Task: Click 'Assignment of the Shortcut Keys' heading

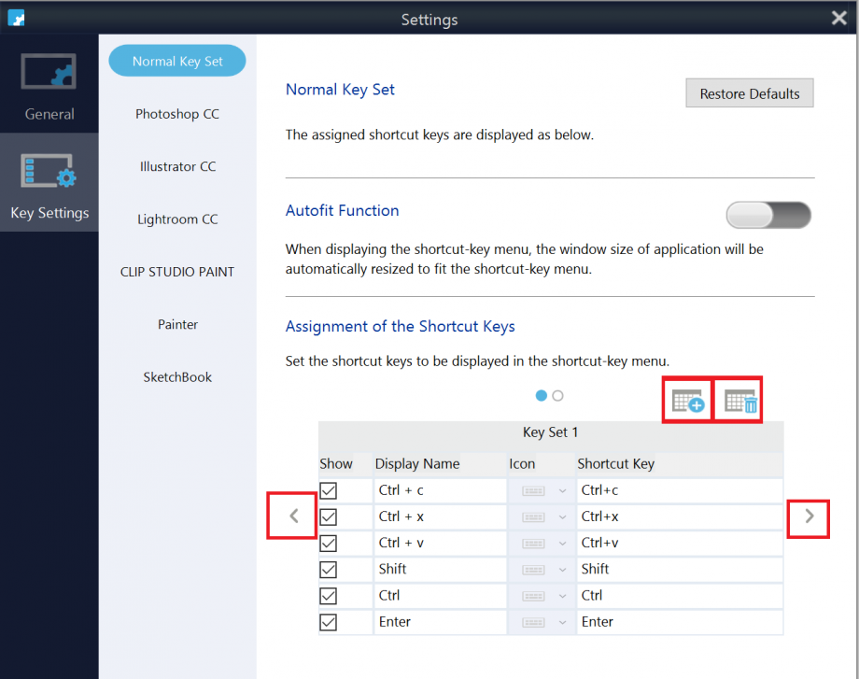Action: click(400, 327)
